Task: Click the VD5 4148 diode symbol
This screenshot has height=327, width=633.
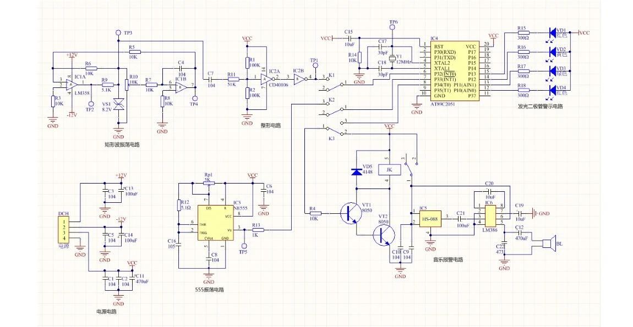Action: point(356,171)
